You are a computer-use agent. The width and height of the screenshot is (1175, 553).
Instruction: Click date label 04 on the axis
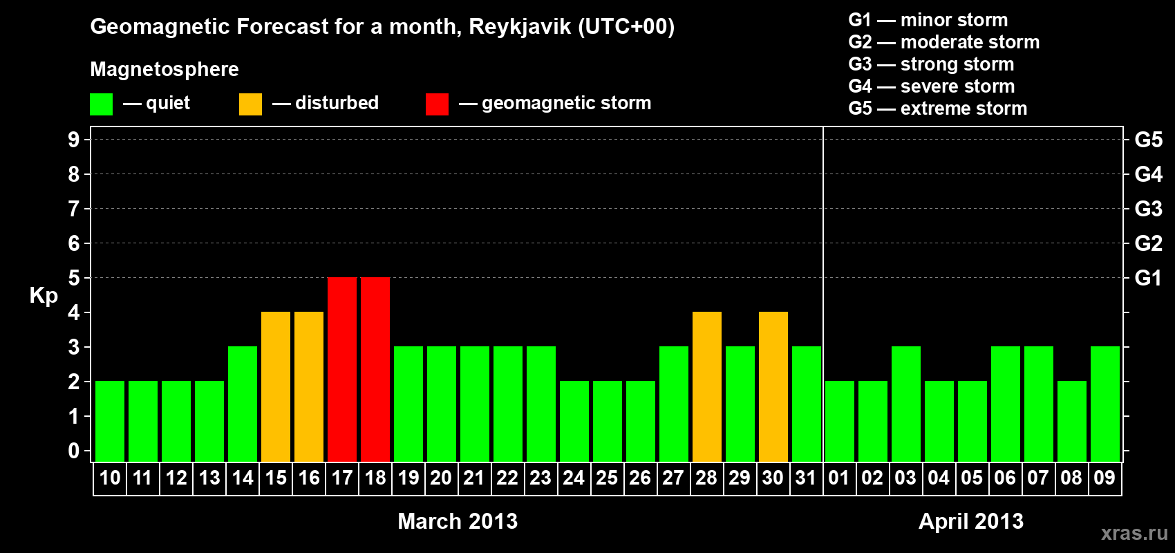(x=939, y=478)
